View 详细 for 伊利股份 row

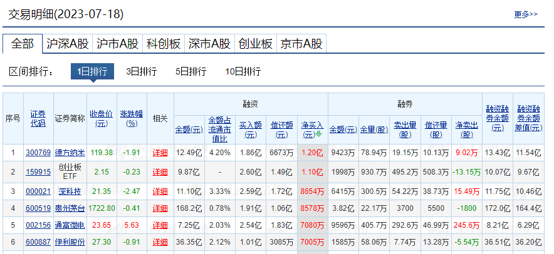[160, 241]
